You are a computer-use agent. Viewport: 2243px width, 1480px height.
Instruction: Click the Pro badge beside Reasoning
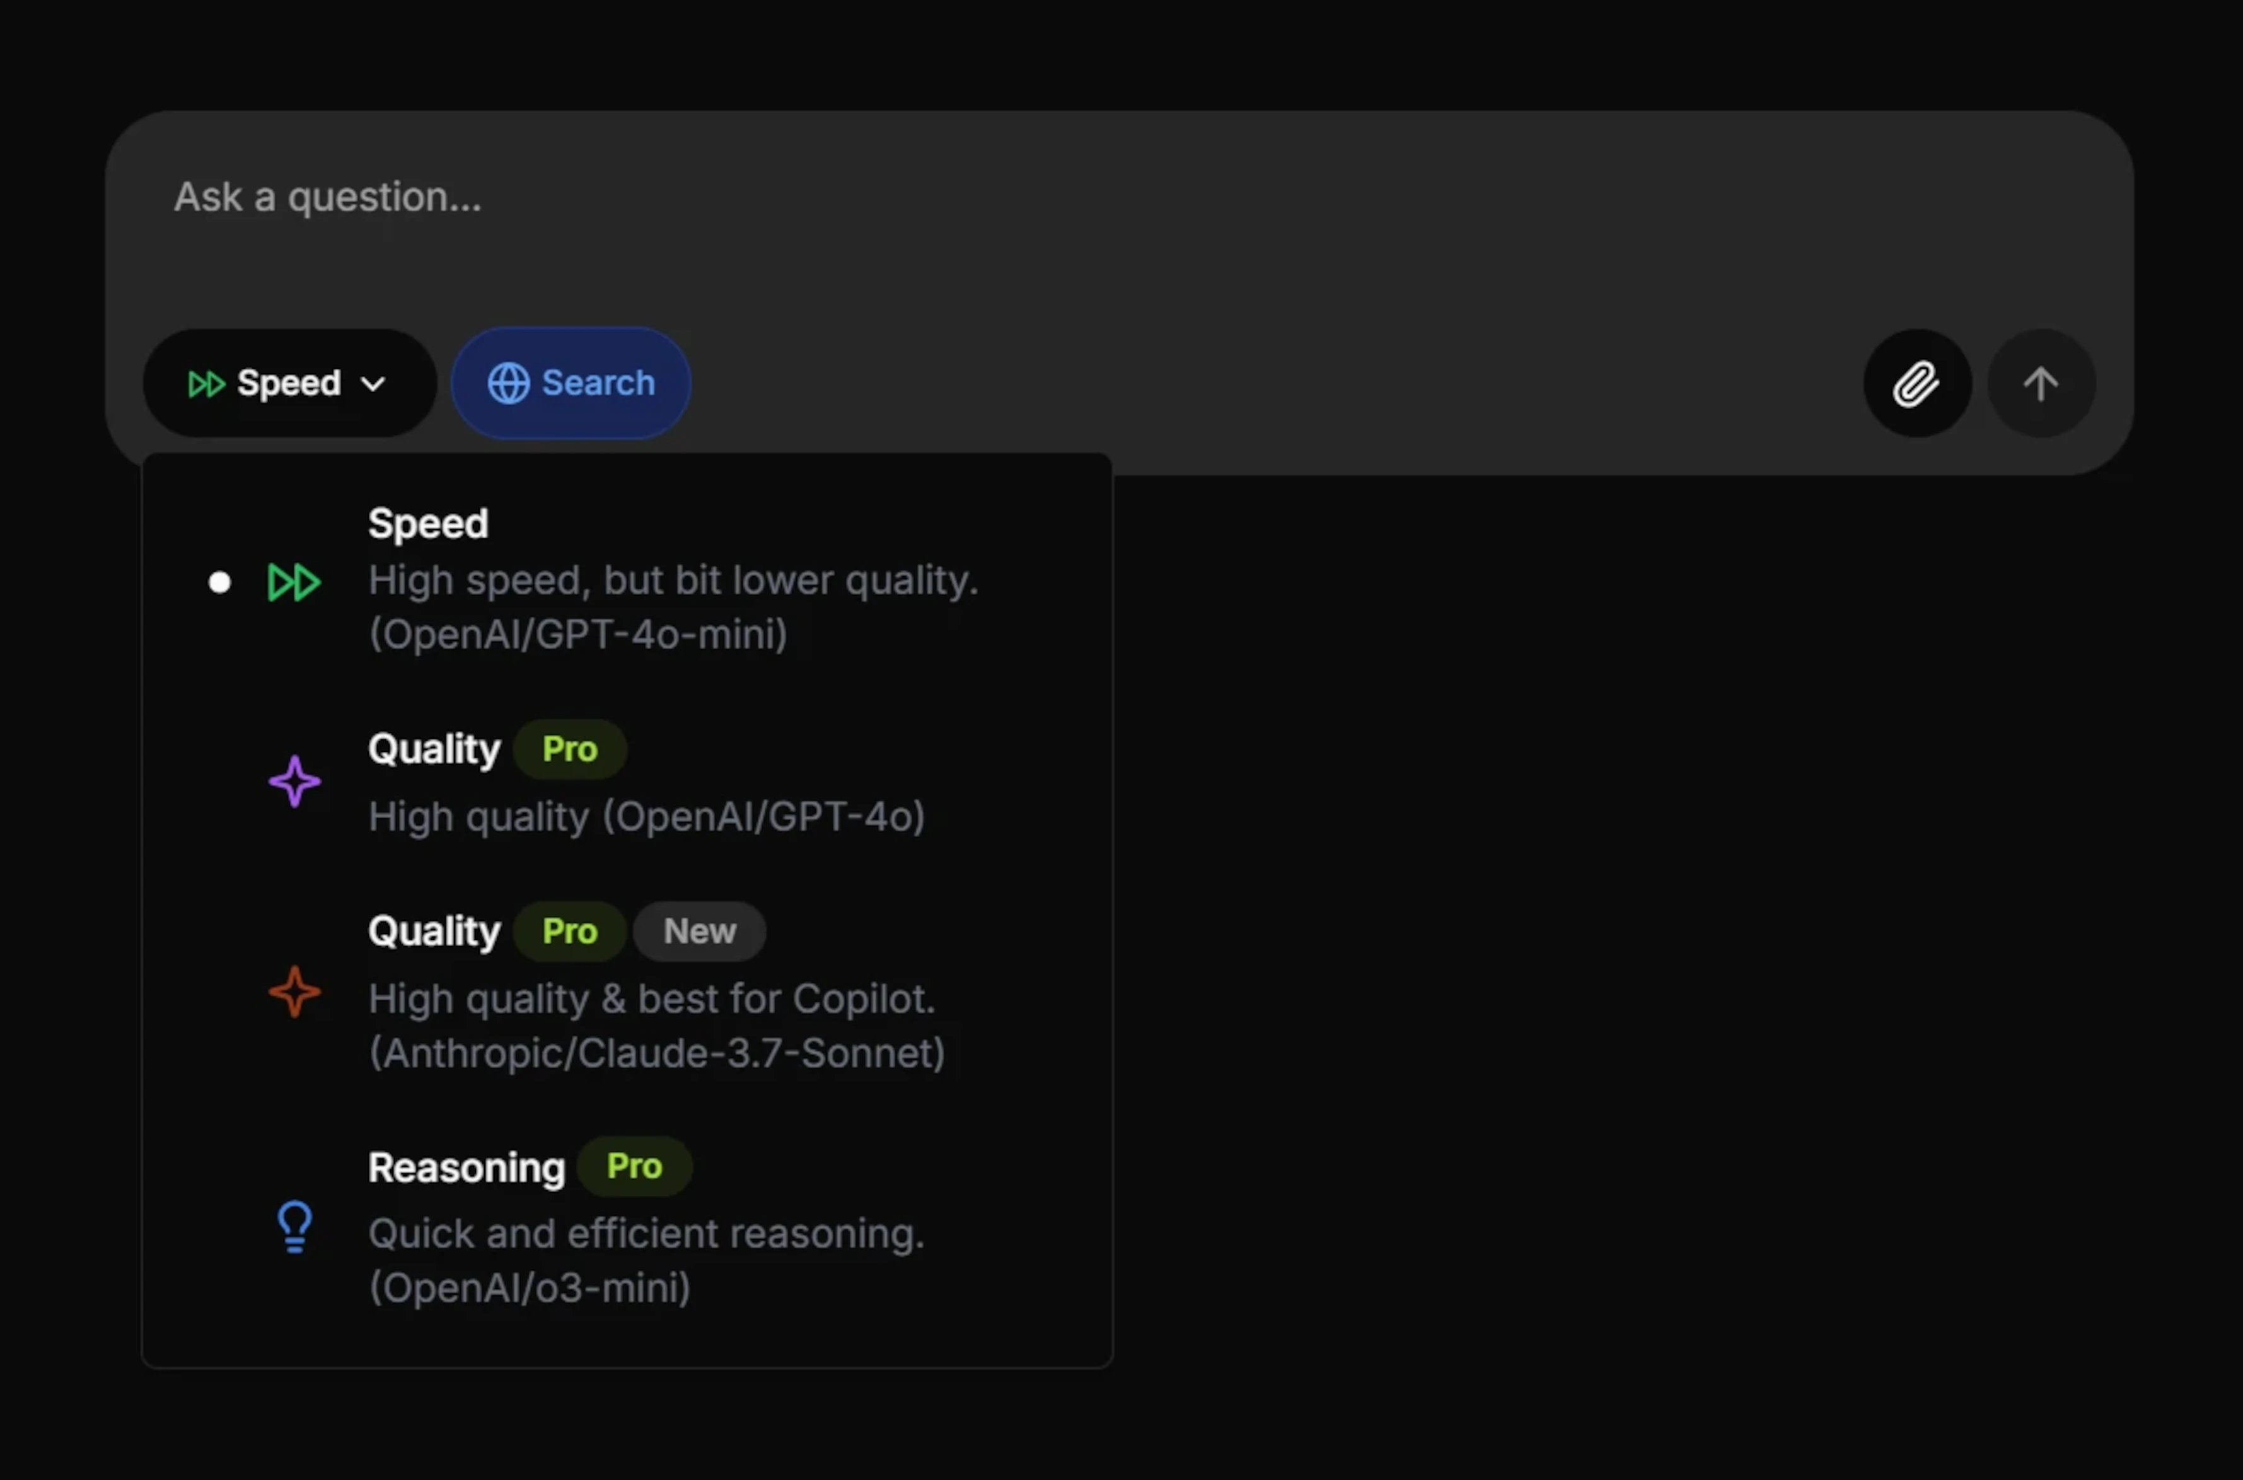[634, 1167]
